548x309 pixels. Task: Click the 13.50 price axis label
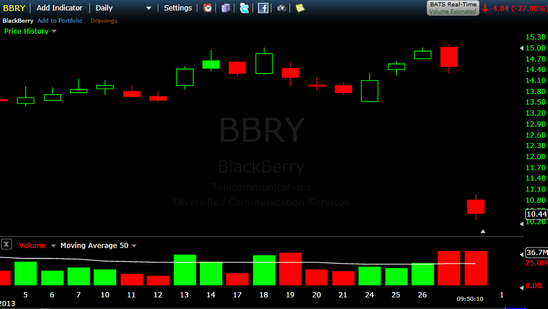(535, 102)
